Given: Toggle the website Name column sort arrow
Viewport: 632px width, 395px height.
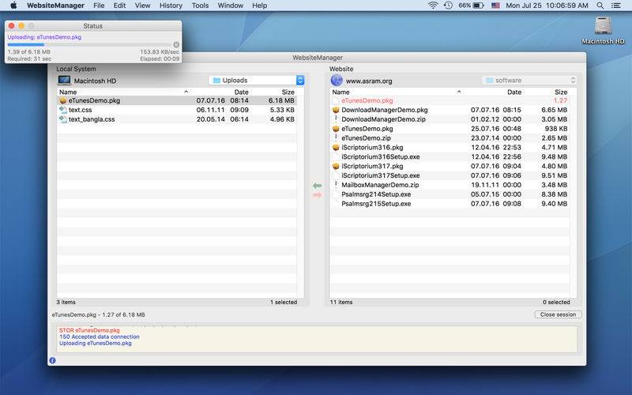Looking at the screenshot, I should click(459, 92).
